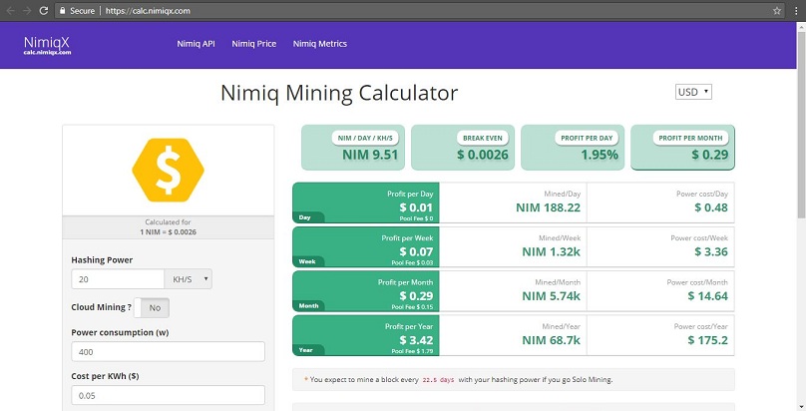This screenshot has width=806, height=411.
Task: Open the KH/S hashrate unit dropdown
Action: point(189,279)
